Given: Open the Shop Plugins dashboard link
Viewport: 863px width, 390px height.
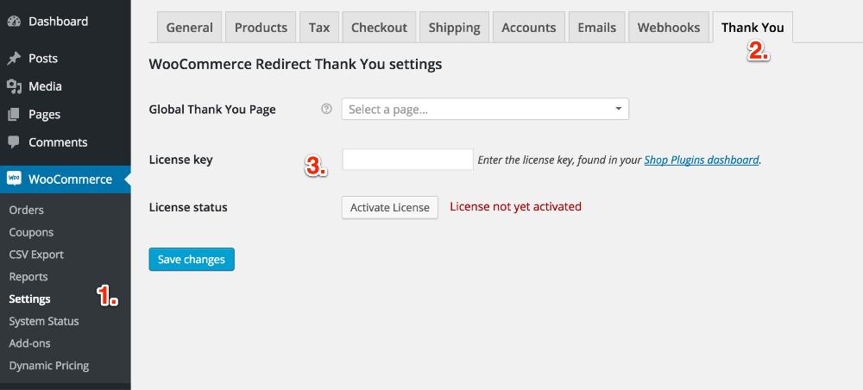Looking at the screenshot, I should (702, 160).
